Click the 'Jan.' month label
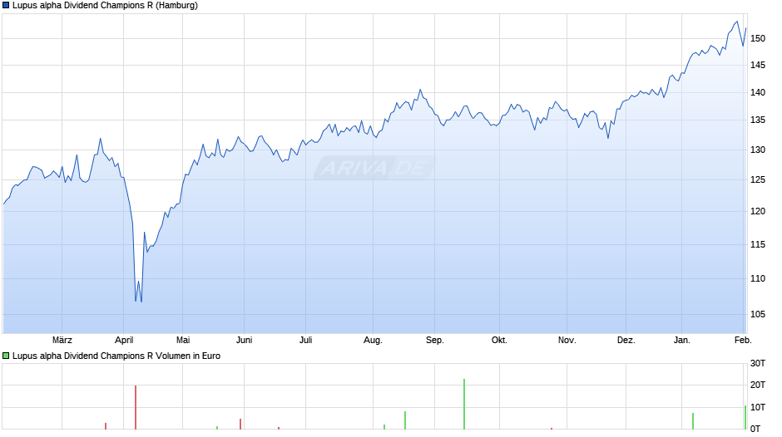 point(682,340)
